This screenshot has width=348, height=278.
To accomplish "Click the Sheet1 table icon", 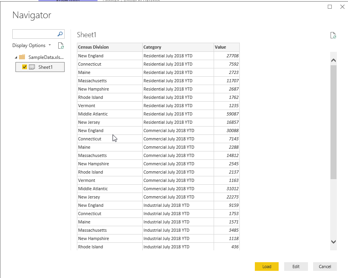I will click(32, 67).
